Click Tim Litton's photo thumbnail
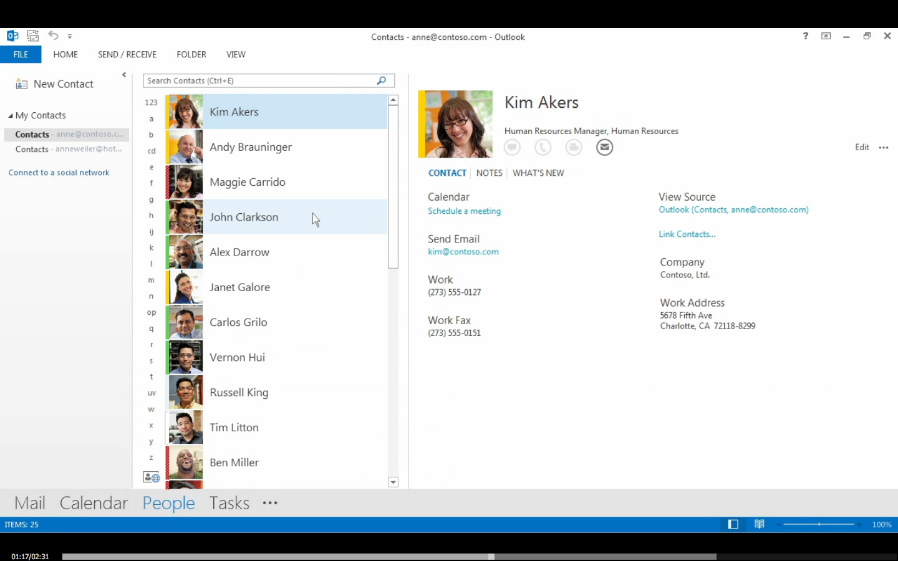Screen dimensions: 898x561 coord(185,427)
